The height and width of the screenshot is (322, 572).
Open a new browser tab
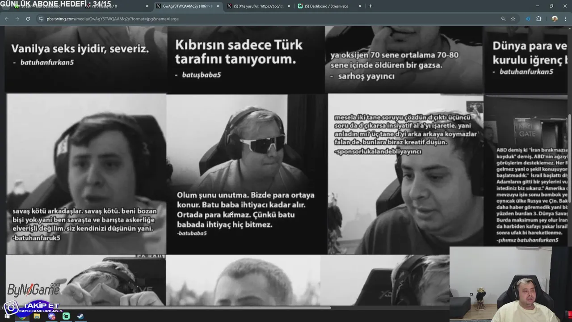(x=370, y=6)
